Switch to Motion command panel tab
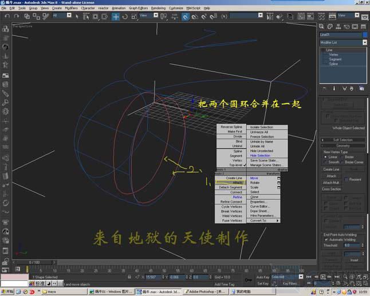The width and height of the screenshot is (370, 296). (347, 26)
